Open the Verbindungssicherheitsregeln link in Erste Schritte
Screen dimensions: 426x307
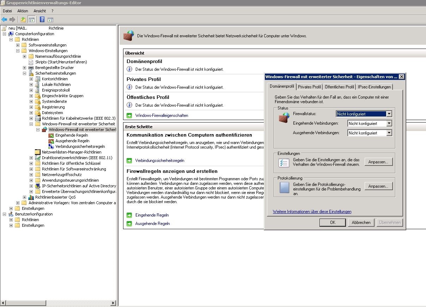160,161
